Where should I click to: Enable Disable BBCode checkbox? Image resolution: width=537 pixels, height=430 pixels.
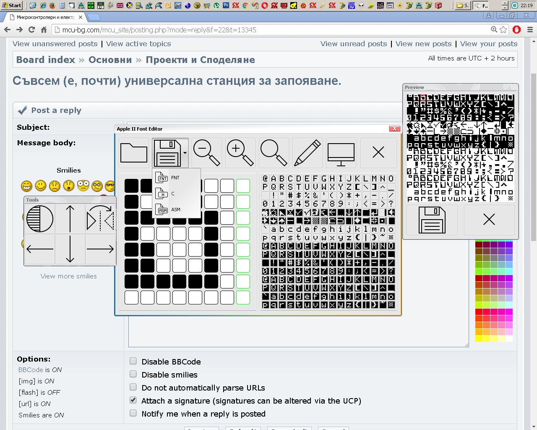133,361
